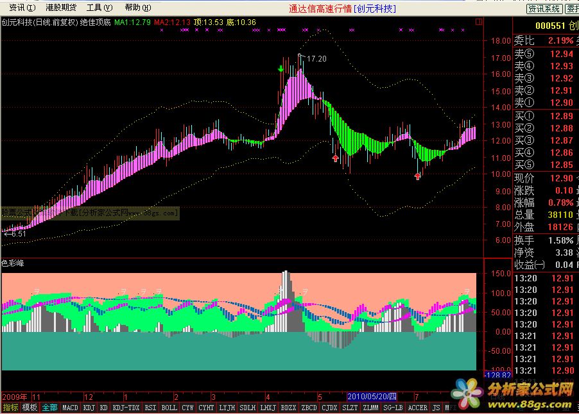Image resolution: width=579 pixels, height=414 pixels.
Task: Select the 模板 tab
Action: tap(30, 408)
